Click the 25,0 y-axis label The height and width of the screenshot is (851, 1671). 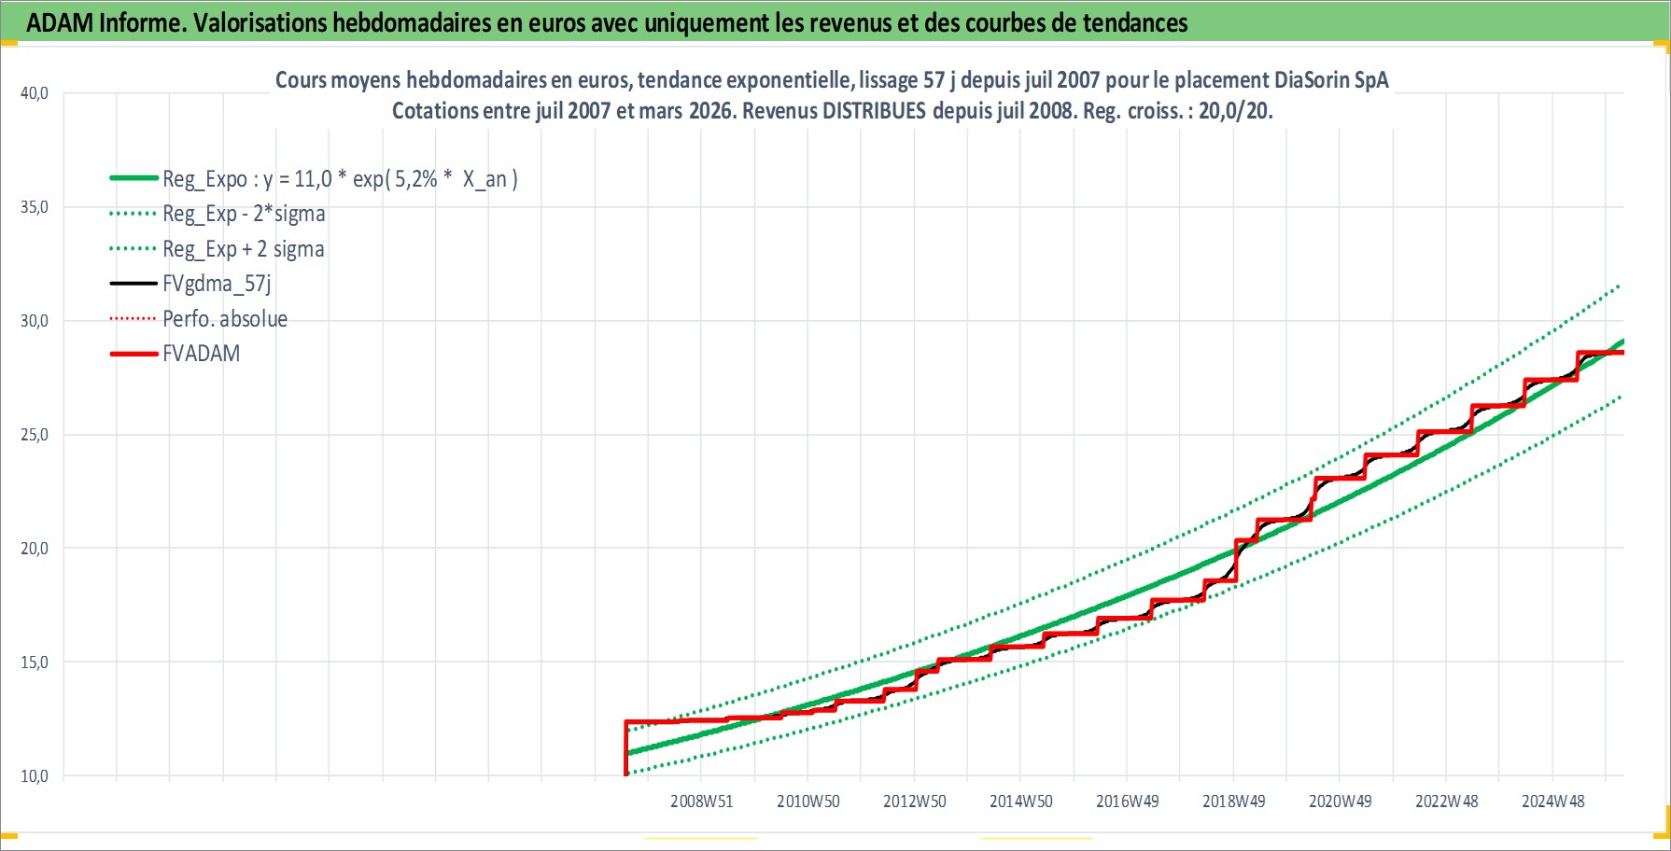(x=35, y=435)
